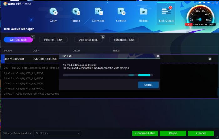
Task: Click When all tasks are done label
Action: pos(18,133)
